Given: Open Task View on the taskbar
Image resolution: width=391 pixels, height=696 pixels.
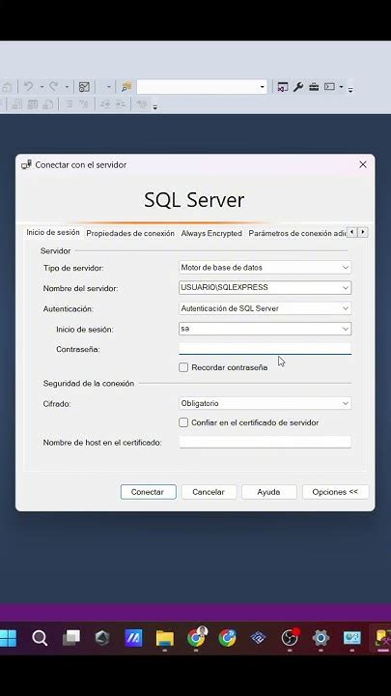Looking at the screenshot, I should pos(70,638).
